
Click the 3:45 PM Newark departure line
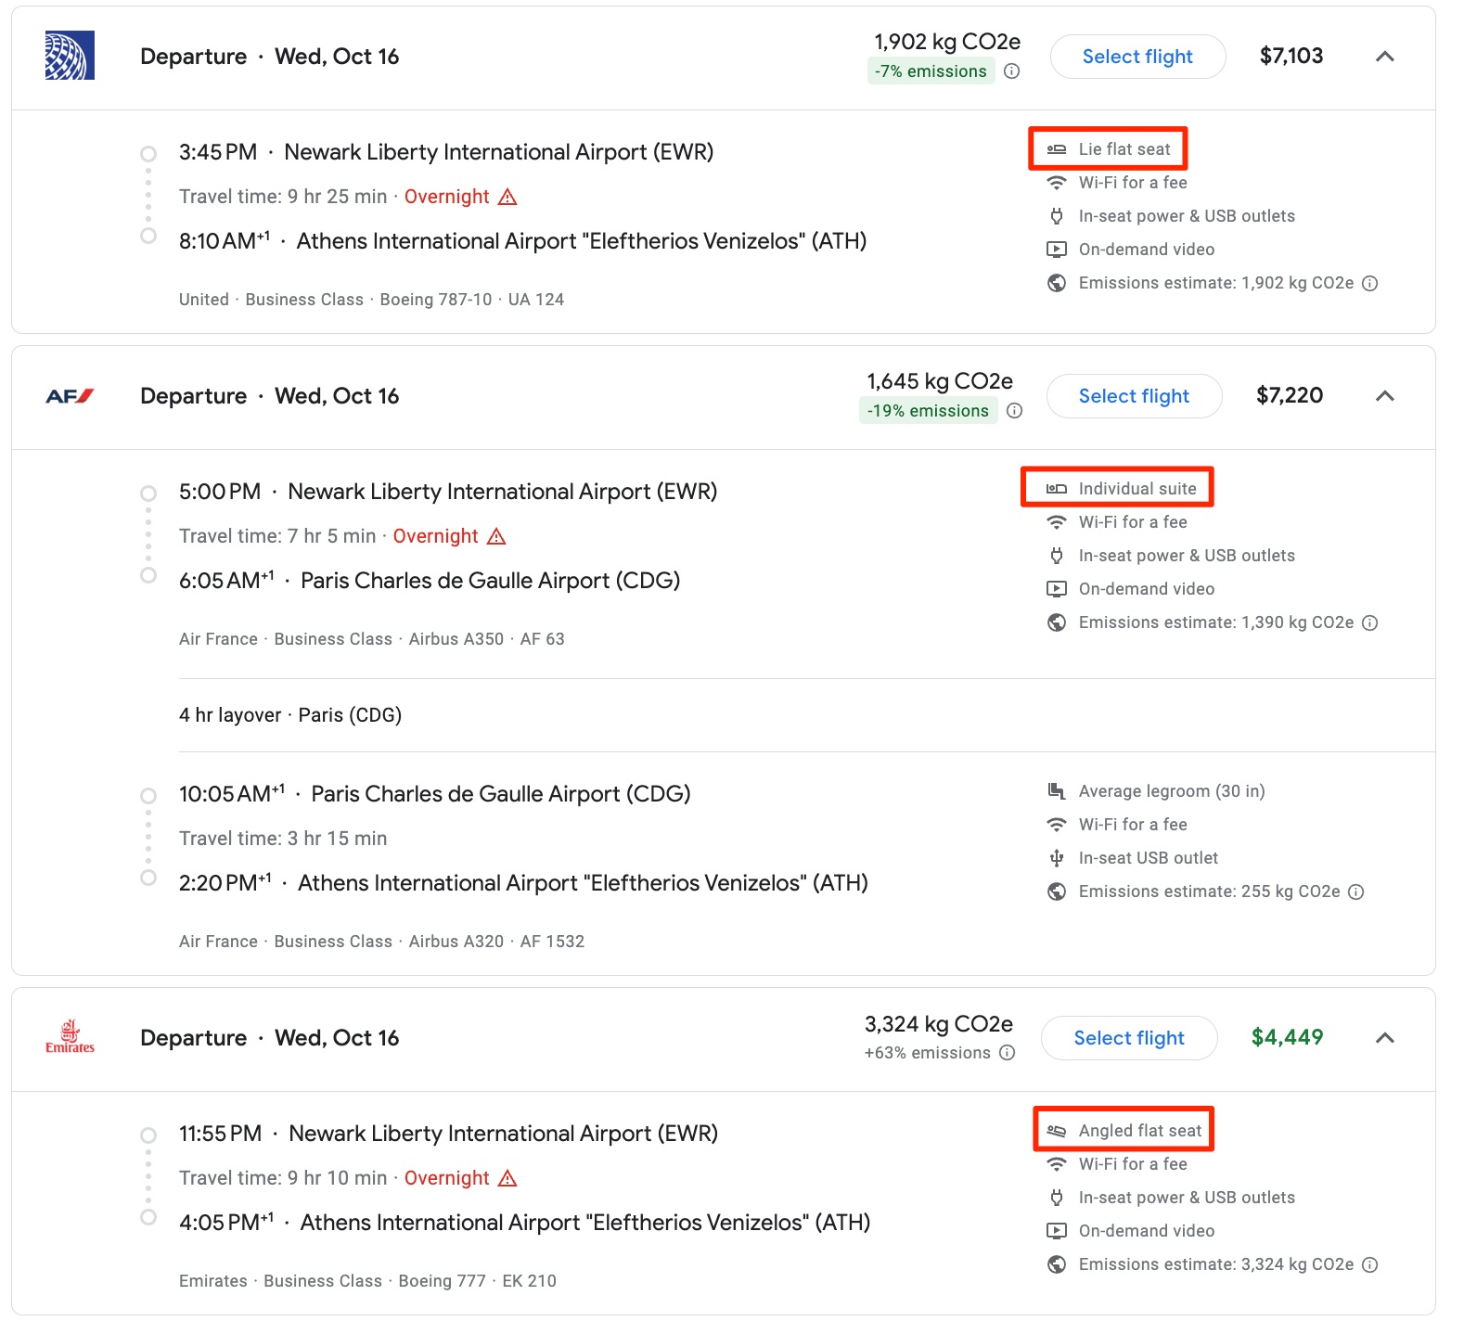(x=446, y=152)
